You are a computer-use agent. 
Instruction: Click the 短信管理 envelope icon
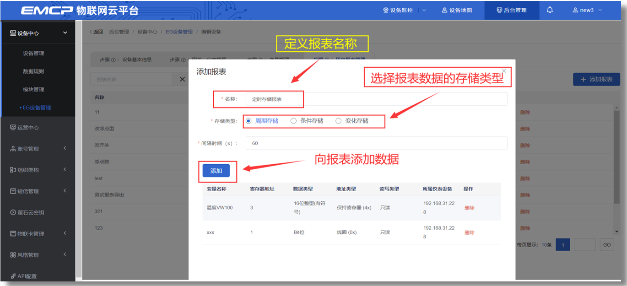tap(13, 191)
